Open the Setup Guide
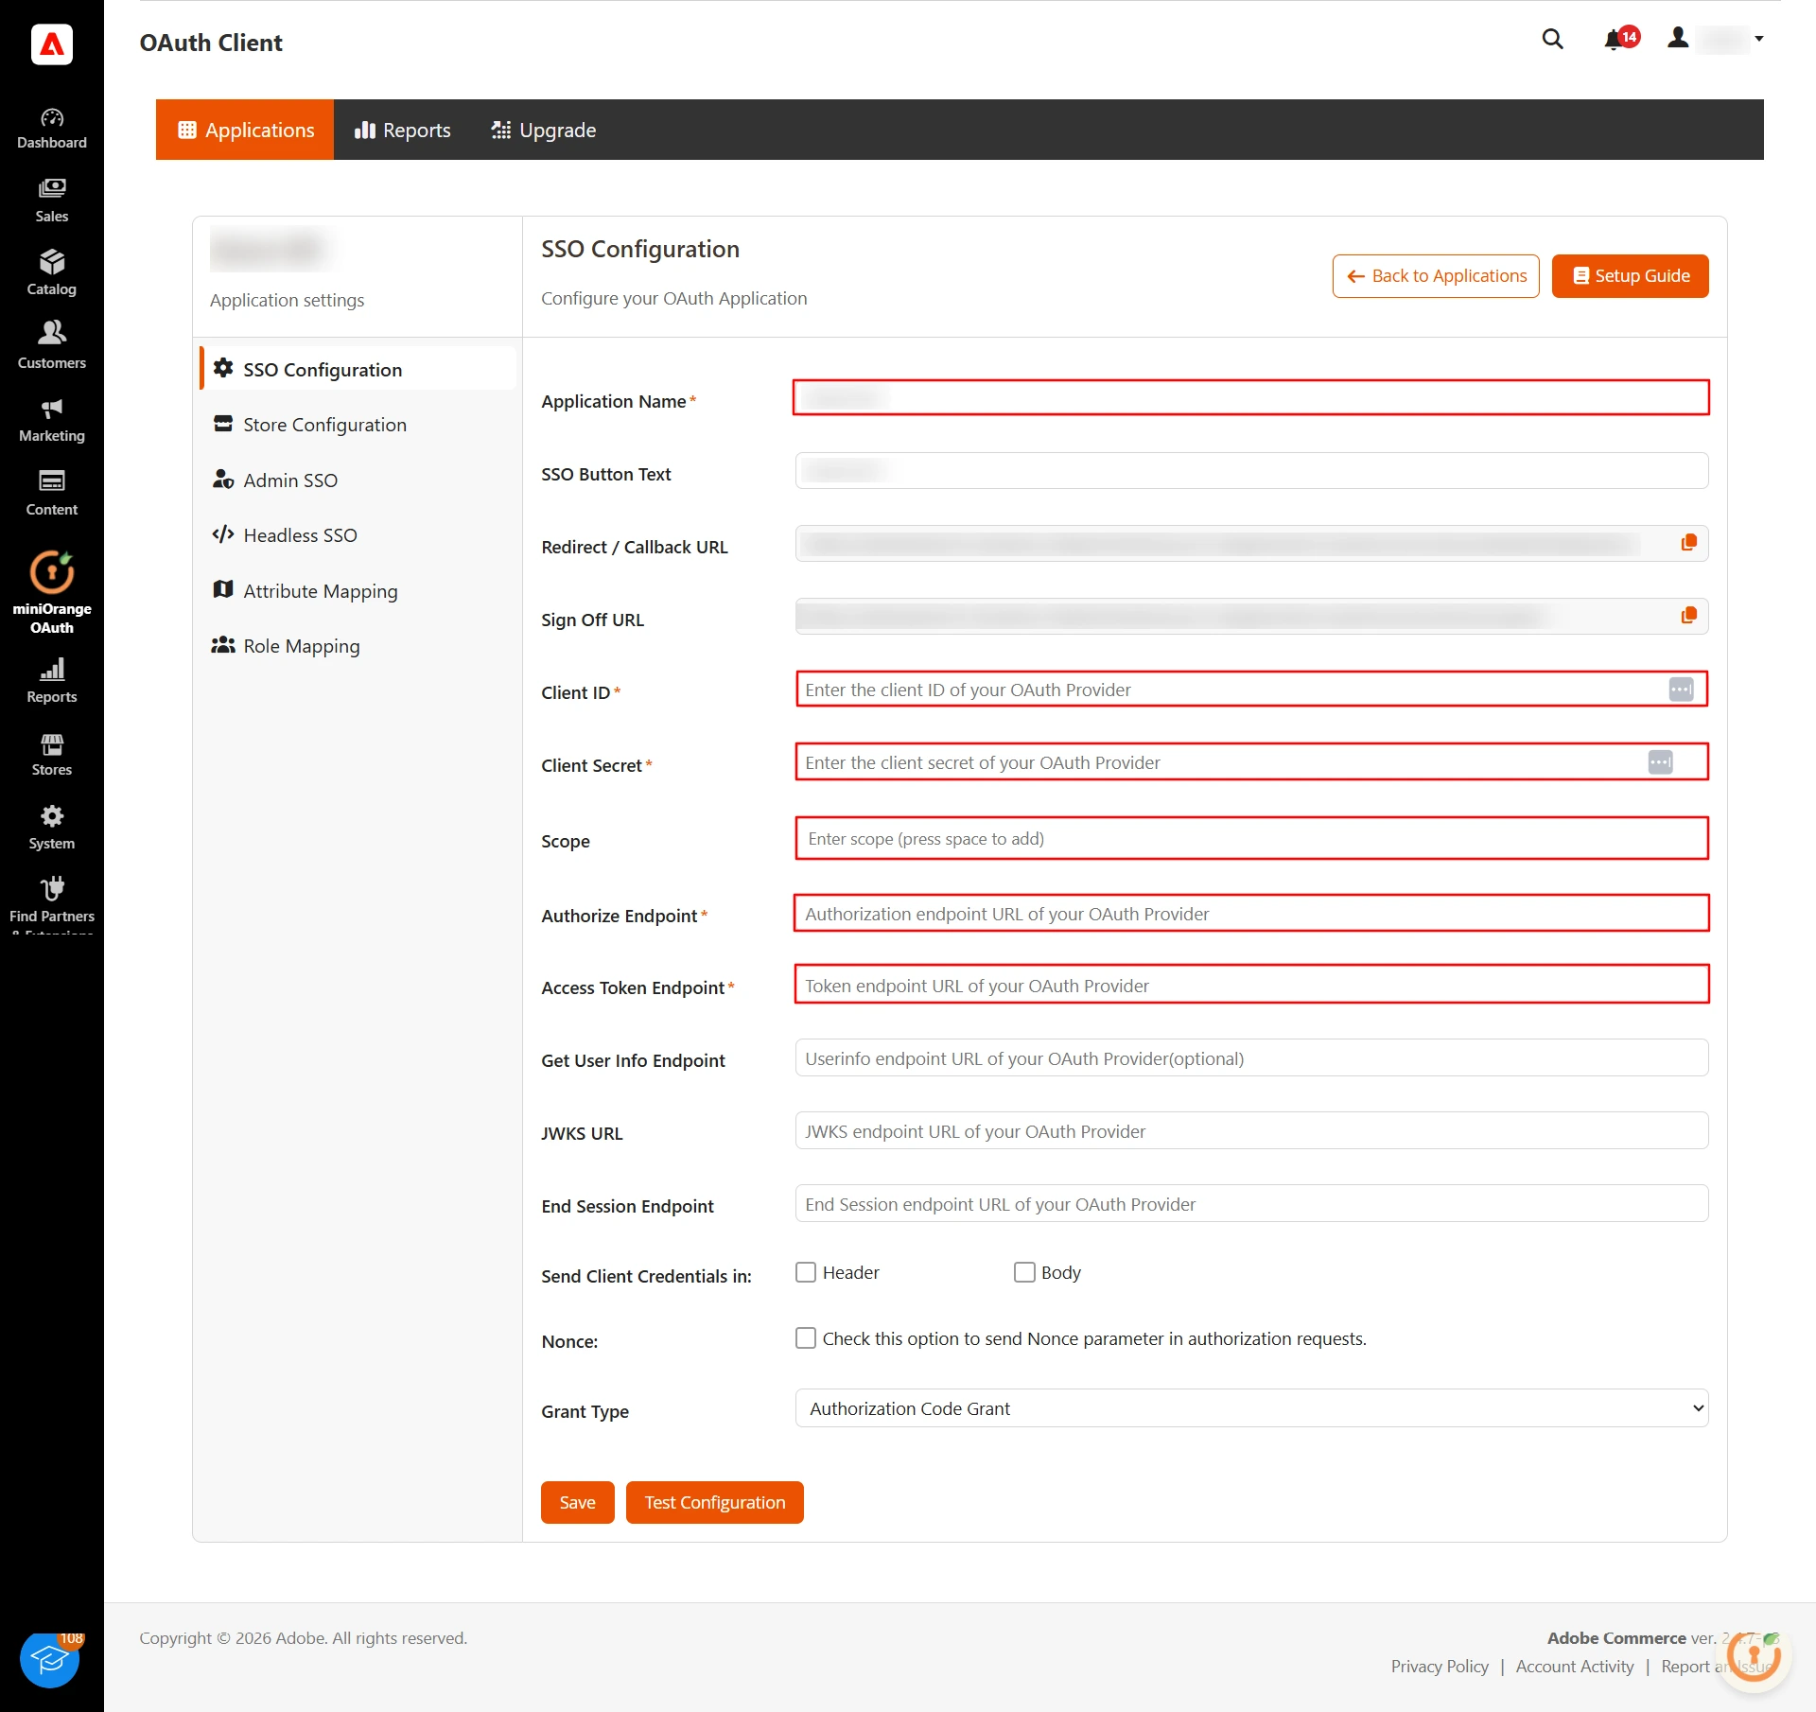Image resolution: width=1816 pixels, height=1712 pixels. point(1630,276)
